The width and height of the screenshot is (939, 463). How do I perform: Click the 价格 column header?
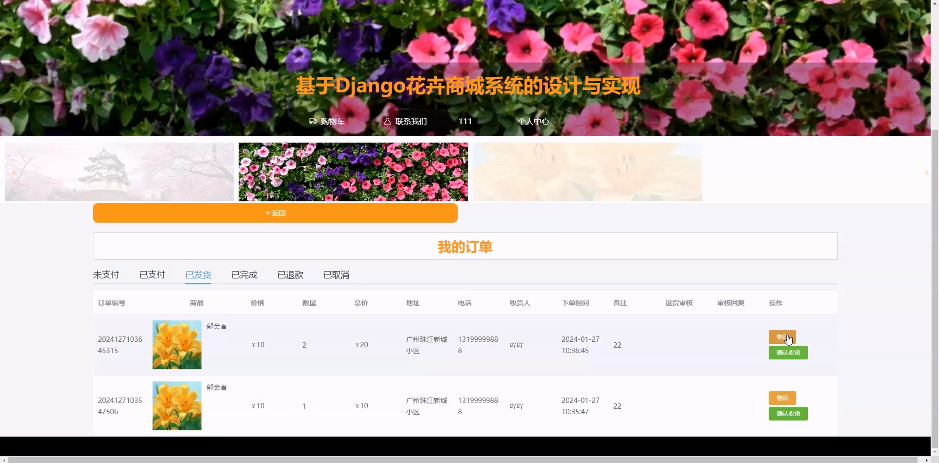pos(257,303)
